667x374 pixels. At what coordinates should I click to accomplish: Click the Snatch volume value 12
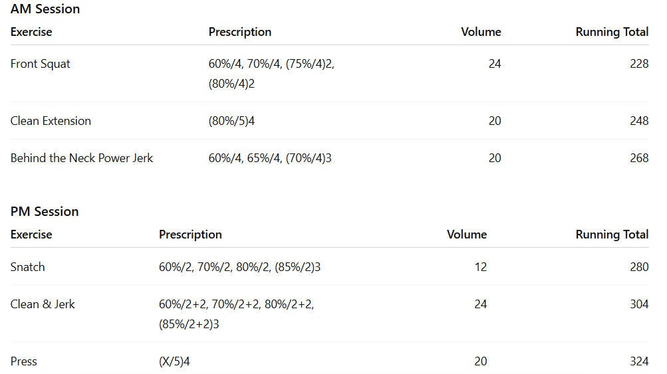(480, 267)
